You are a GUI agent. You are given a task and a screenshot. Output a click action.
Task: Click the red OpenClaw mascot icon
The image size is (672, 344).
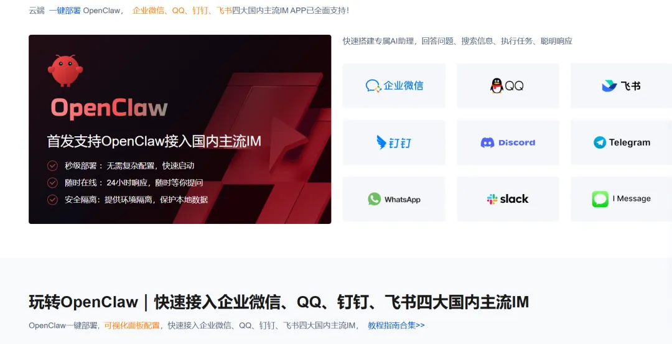click(x=65, y=71)
